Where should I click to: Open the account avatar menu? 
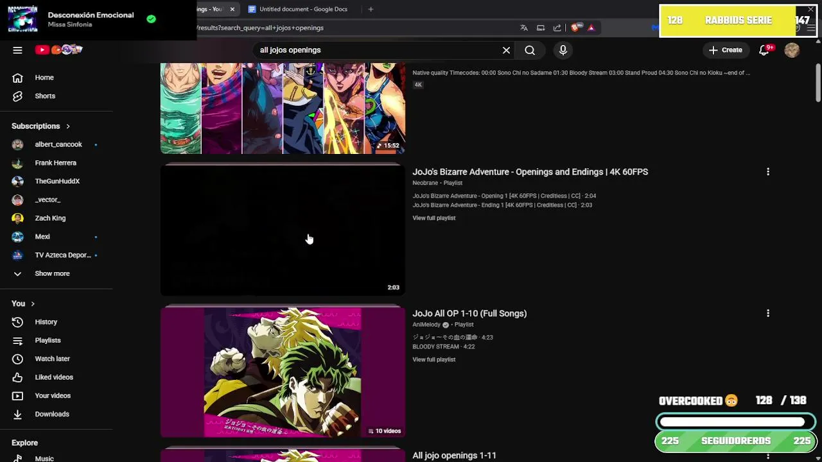pyautogui.click(x=792, y=50)
